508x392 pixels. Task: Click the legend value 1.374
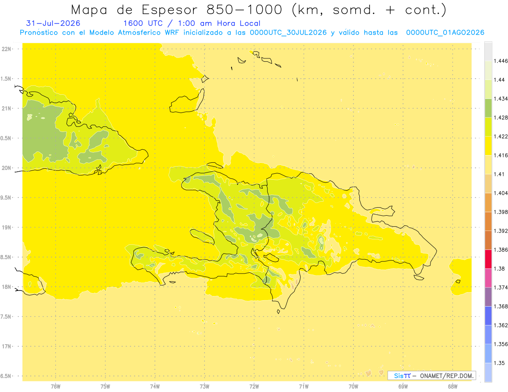coord(501,288)
